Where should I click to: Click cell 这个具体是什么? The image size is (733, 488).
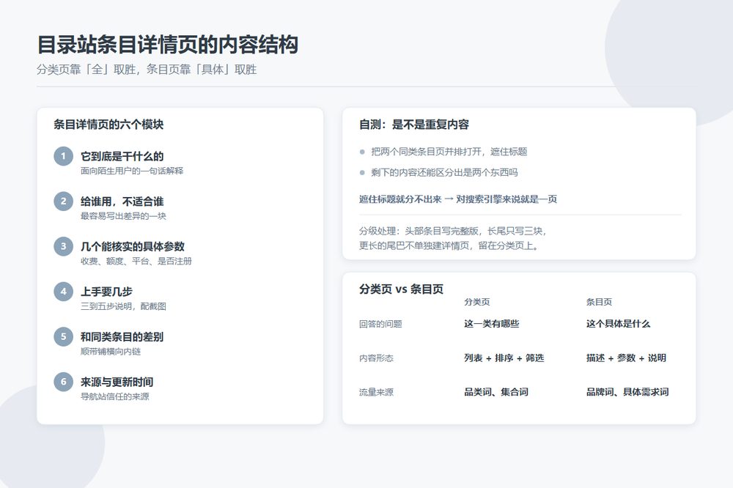(619, 323)
